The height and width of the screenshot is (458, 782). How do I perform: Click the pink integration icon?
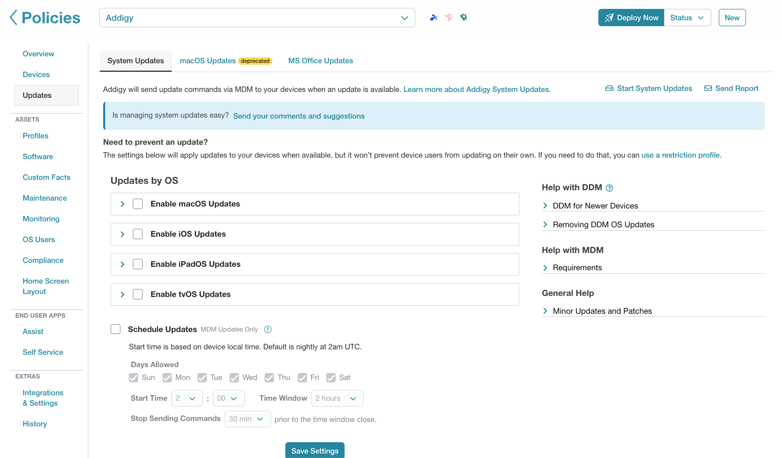pos(448,18)
